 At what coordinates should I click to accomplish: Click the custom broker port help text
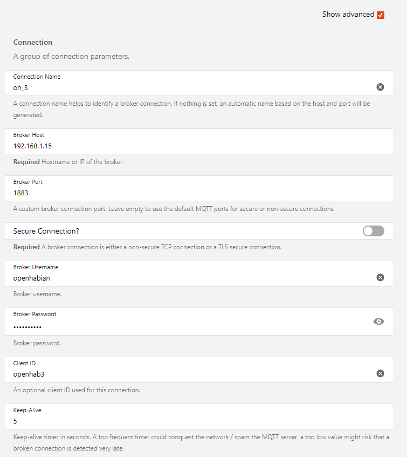pos(174,209)
